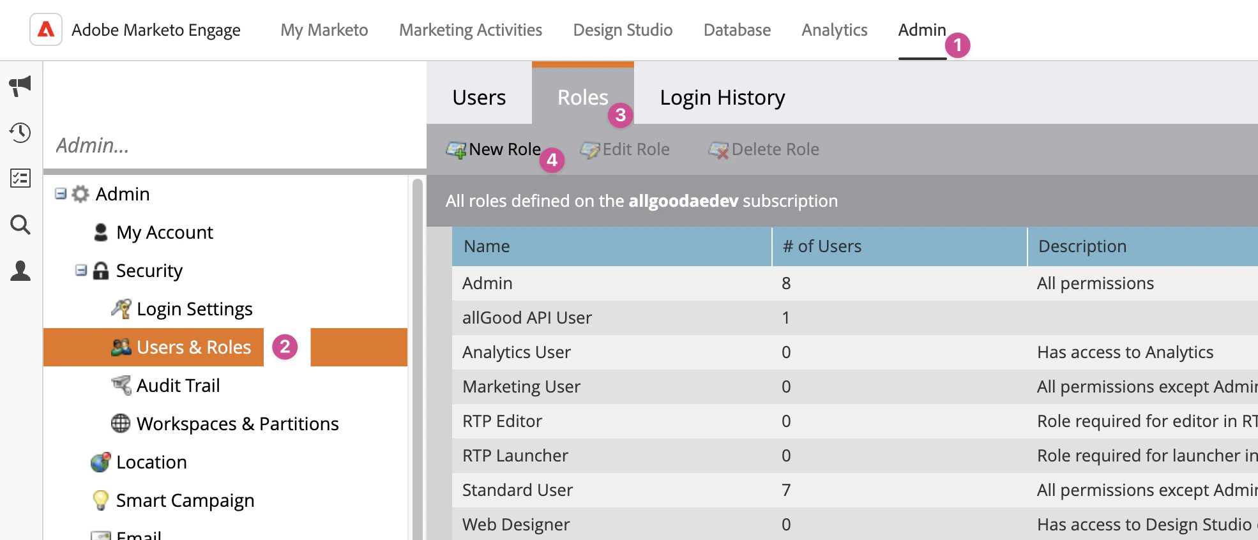The image size is (1258, 540).
Task: Click the Edit Role button
Action: click(x=625, y=149)
